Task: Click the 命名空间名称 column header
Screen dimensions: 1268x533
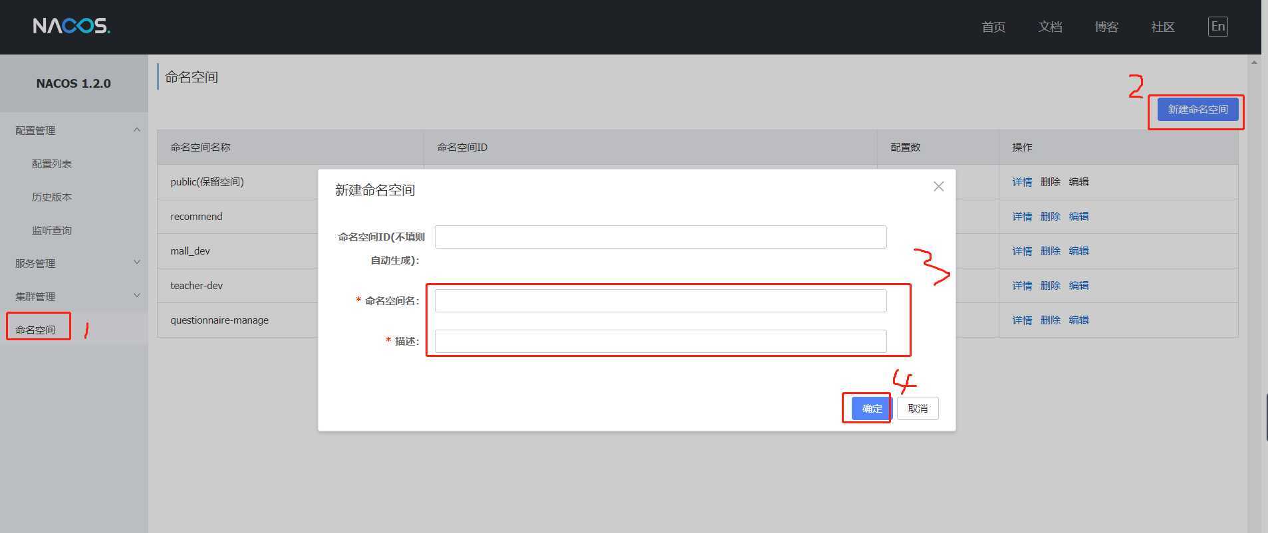Action: (x=200, y=148)
